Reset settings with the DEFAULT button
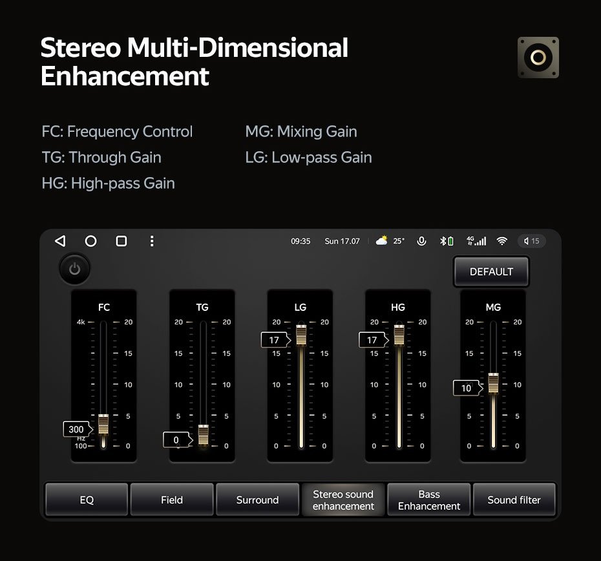 coord(491,271)
